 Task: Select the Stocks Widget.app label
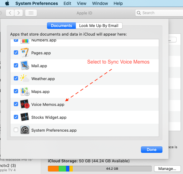(49, 117)
